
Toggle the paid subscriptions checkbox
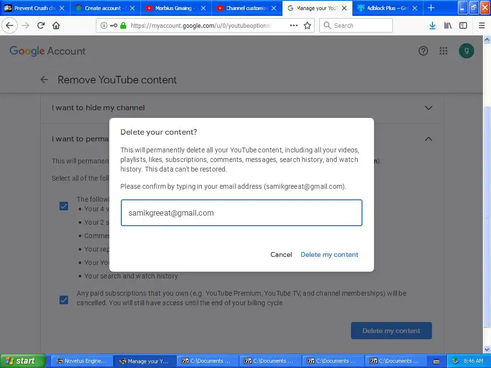[x=64, y=300]
